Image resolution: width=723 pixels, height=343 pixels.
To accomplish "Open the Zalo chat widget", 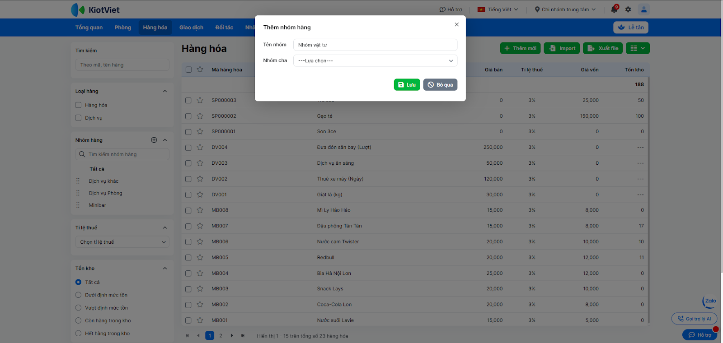I will coord(709,301).
